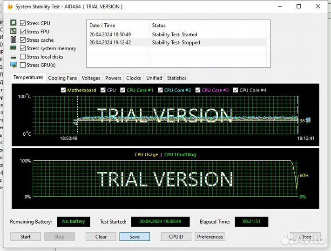This screenshot has width=331, height=251.
Task: Open the Voltages tab
Action: coord(91,78)
